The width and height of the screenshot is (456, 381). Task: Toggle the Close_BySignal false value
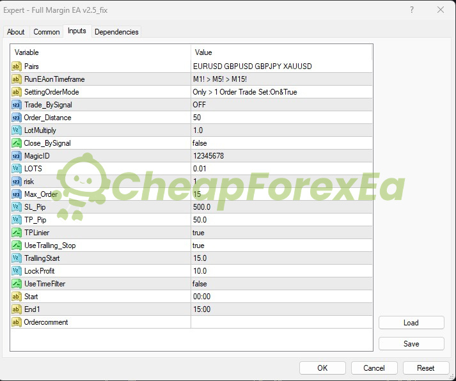(281, 143)
